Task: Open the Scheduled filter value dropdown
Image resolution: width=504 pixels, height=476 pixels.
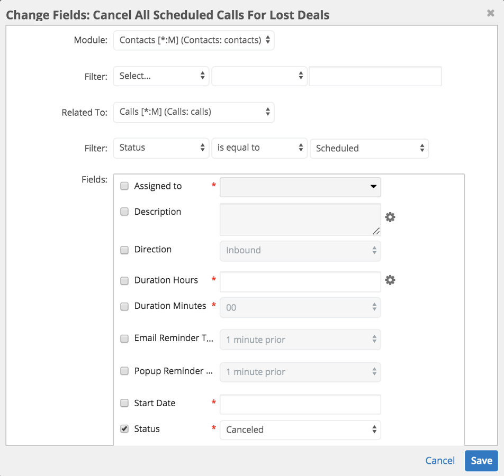Action: pyautogui.click(x=369, y=149)
